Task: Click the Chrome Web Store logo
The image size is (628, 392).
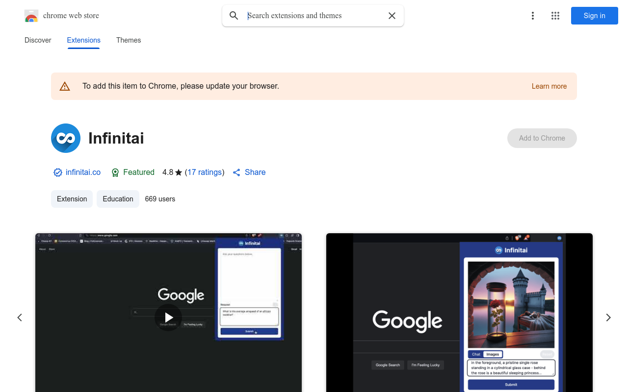Action: click(31, 16)
